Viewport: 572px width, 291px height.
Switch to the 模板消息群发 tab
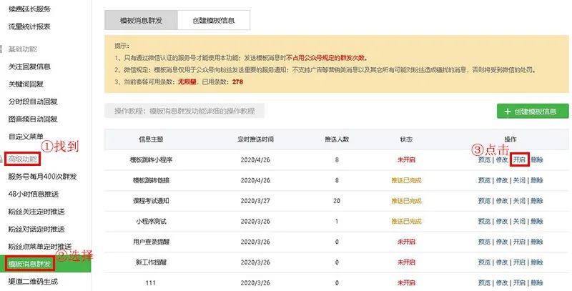click(141, 21)
